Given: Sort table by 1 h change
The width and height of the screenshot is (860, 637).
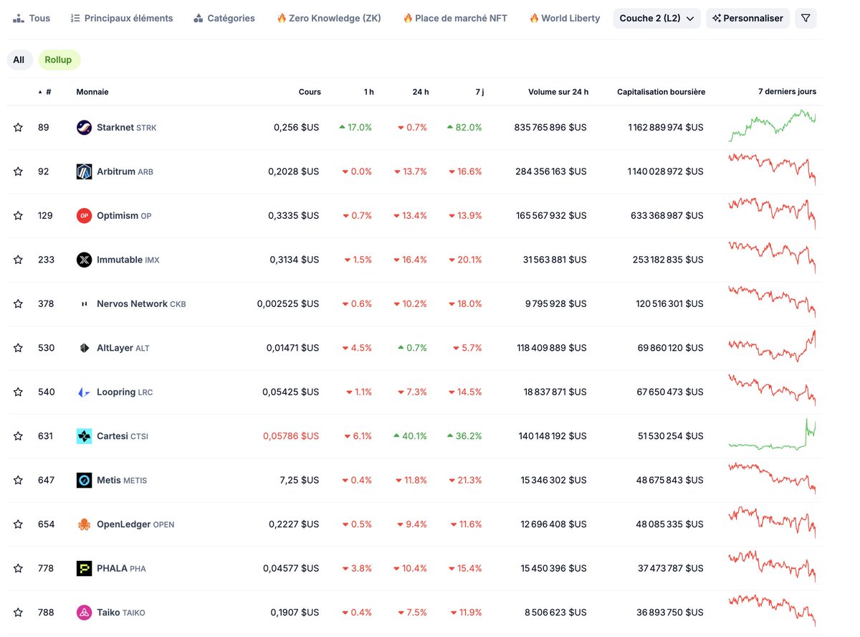Looking at the screenshot, I should pos(368,92).
